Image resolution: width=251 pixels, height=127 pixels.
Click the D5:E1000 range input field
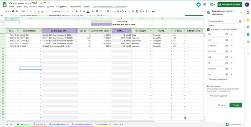[x=218, y=69]
